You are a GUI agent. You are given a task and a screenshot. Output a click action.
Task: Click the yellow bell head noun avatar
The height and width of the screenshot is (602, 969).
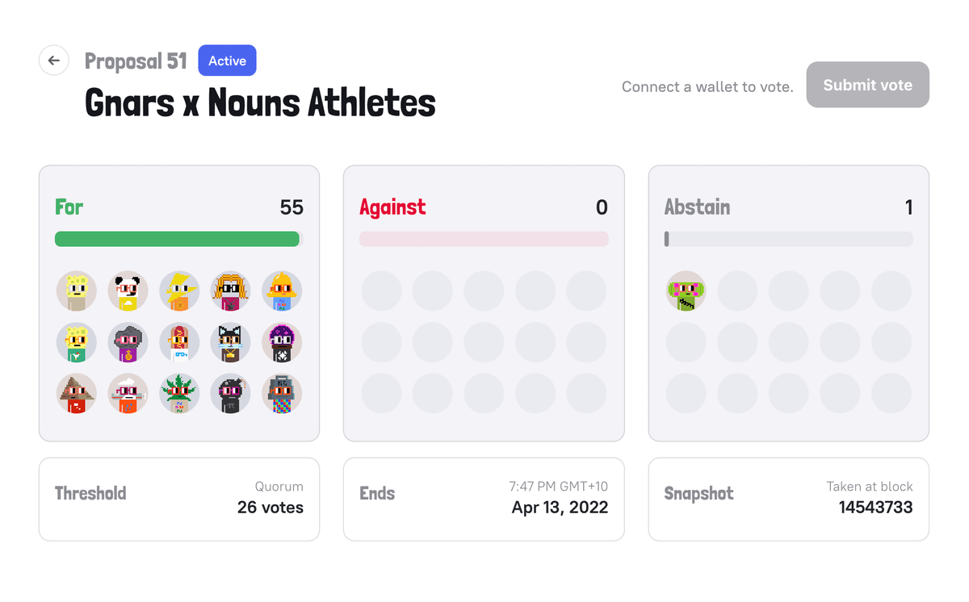pos(282,291)
